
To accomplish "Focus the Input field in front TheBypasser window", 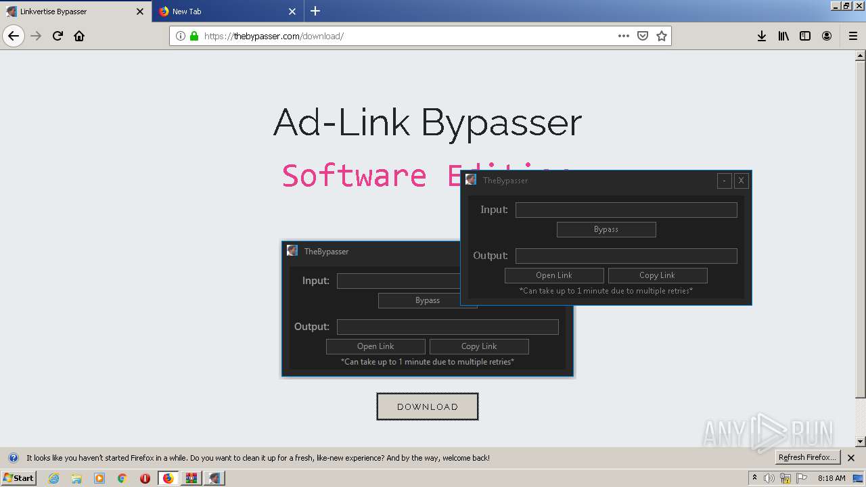I will click(626, 210).
